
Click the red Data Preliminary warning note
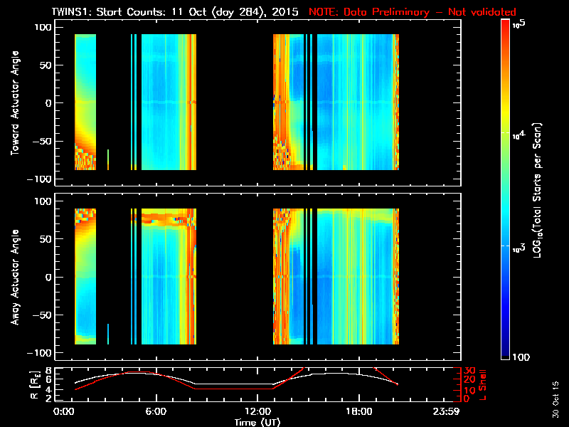coord(413,12)
